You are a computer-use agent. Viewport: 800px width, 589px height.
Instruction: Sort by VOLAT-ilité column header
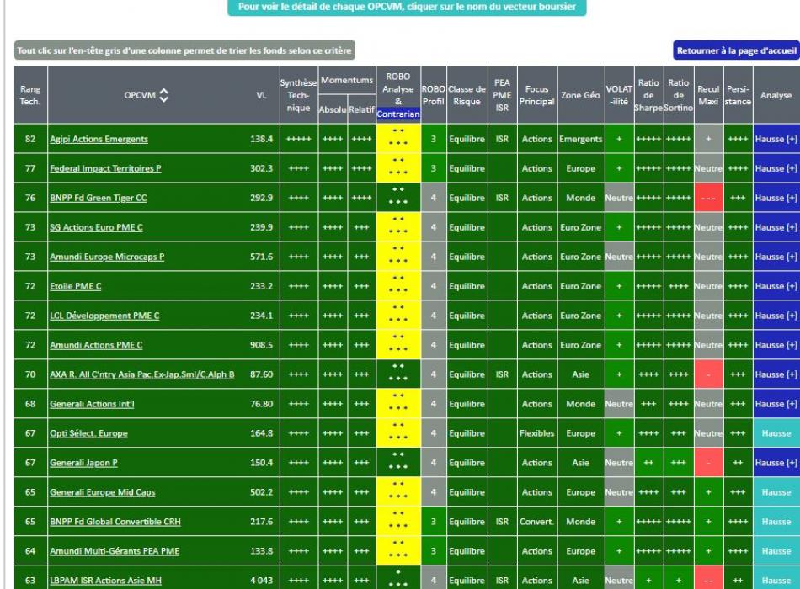pos(619,95)
